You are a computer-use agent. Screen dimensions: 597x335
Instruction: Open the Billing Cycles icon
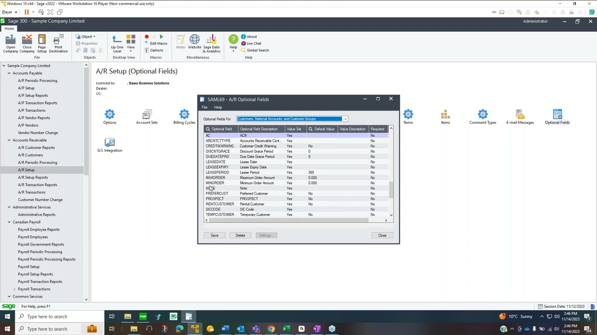click(x=184, y=117)
